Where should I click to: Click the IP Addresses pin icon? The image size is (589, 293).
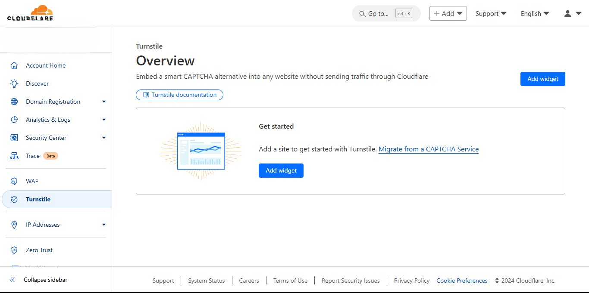click(14, 225)
